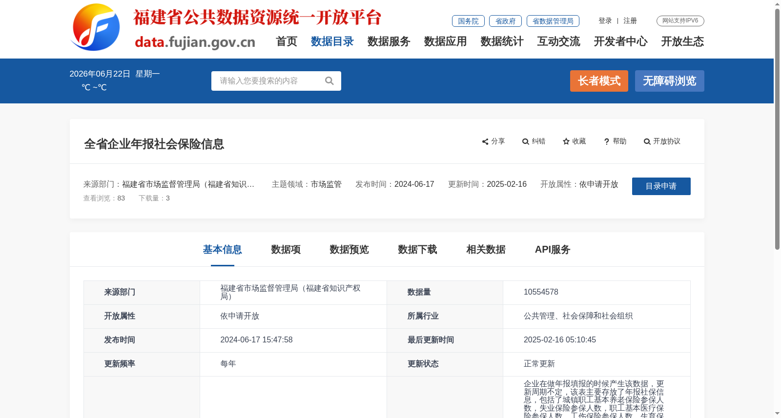The height and width of the screenshot is (418, 781).
Task: Click the data volume value 10554578
Action: point(541,292)
